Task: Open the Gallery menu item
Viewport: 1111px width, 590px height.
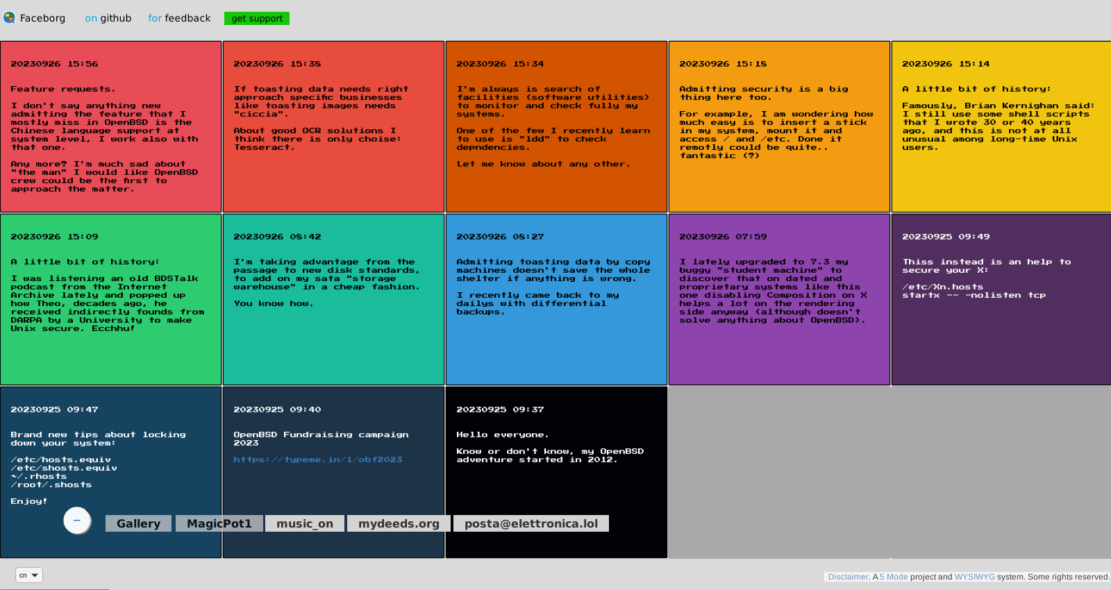Action: [138, 523]
